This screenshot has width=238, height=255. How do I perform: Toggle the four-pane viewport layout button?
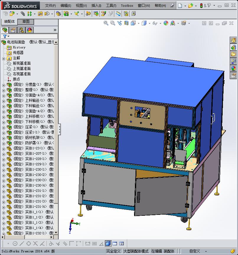tap(122, 243)
